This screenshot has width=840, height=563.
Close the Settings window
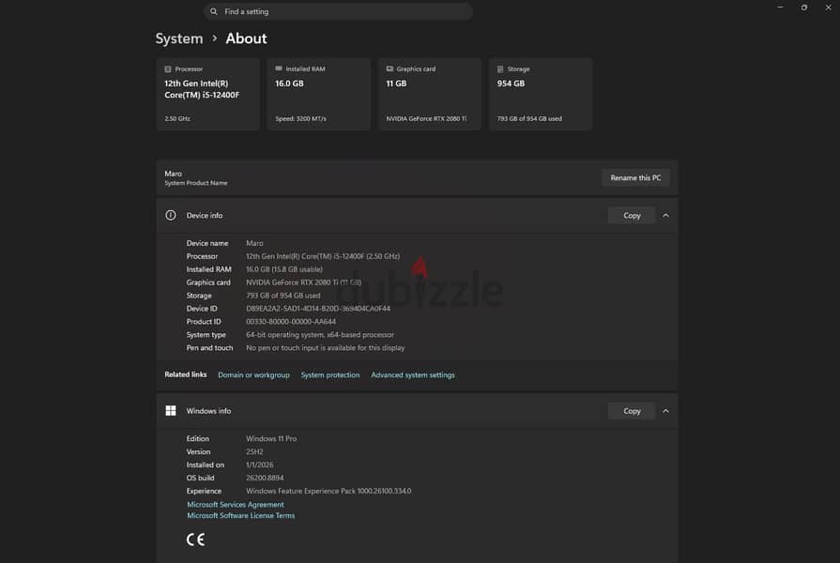[828, 8]
